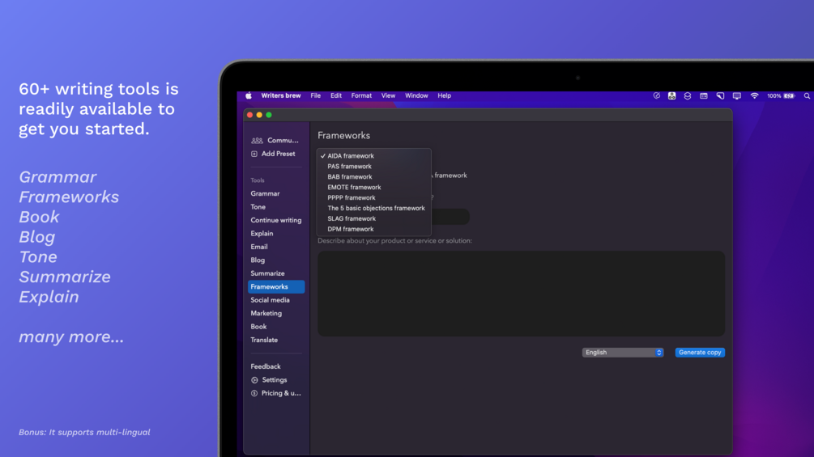The height and width of the screenshot is (457, 814).
Task: Open the Apple menu
Action: tap(249, 95)
